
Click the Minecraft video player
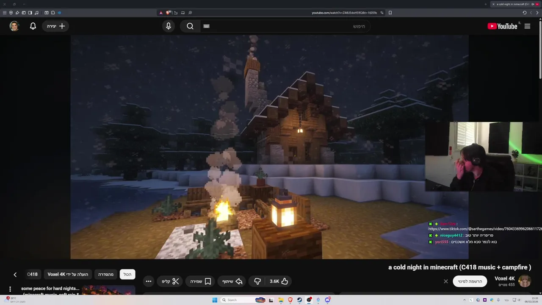(269, 147)
